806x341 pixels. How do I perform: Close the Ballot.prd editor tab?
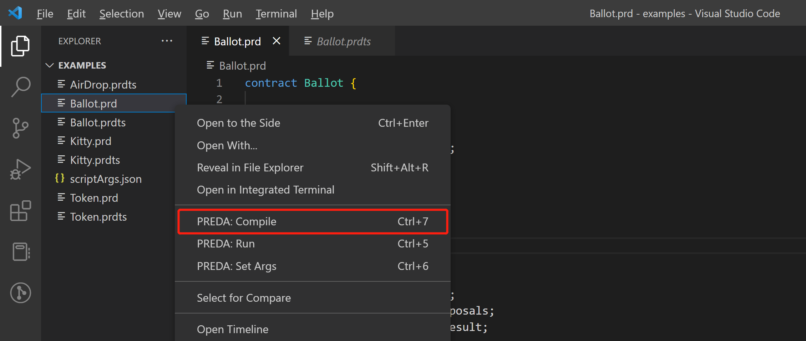tap(276, 41)
